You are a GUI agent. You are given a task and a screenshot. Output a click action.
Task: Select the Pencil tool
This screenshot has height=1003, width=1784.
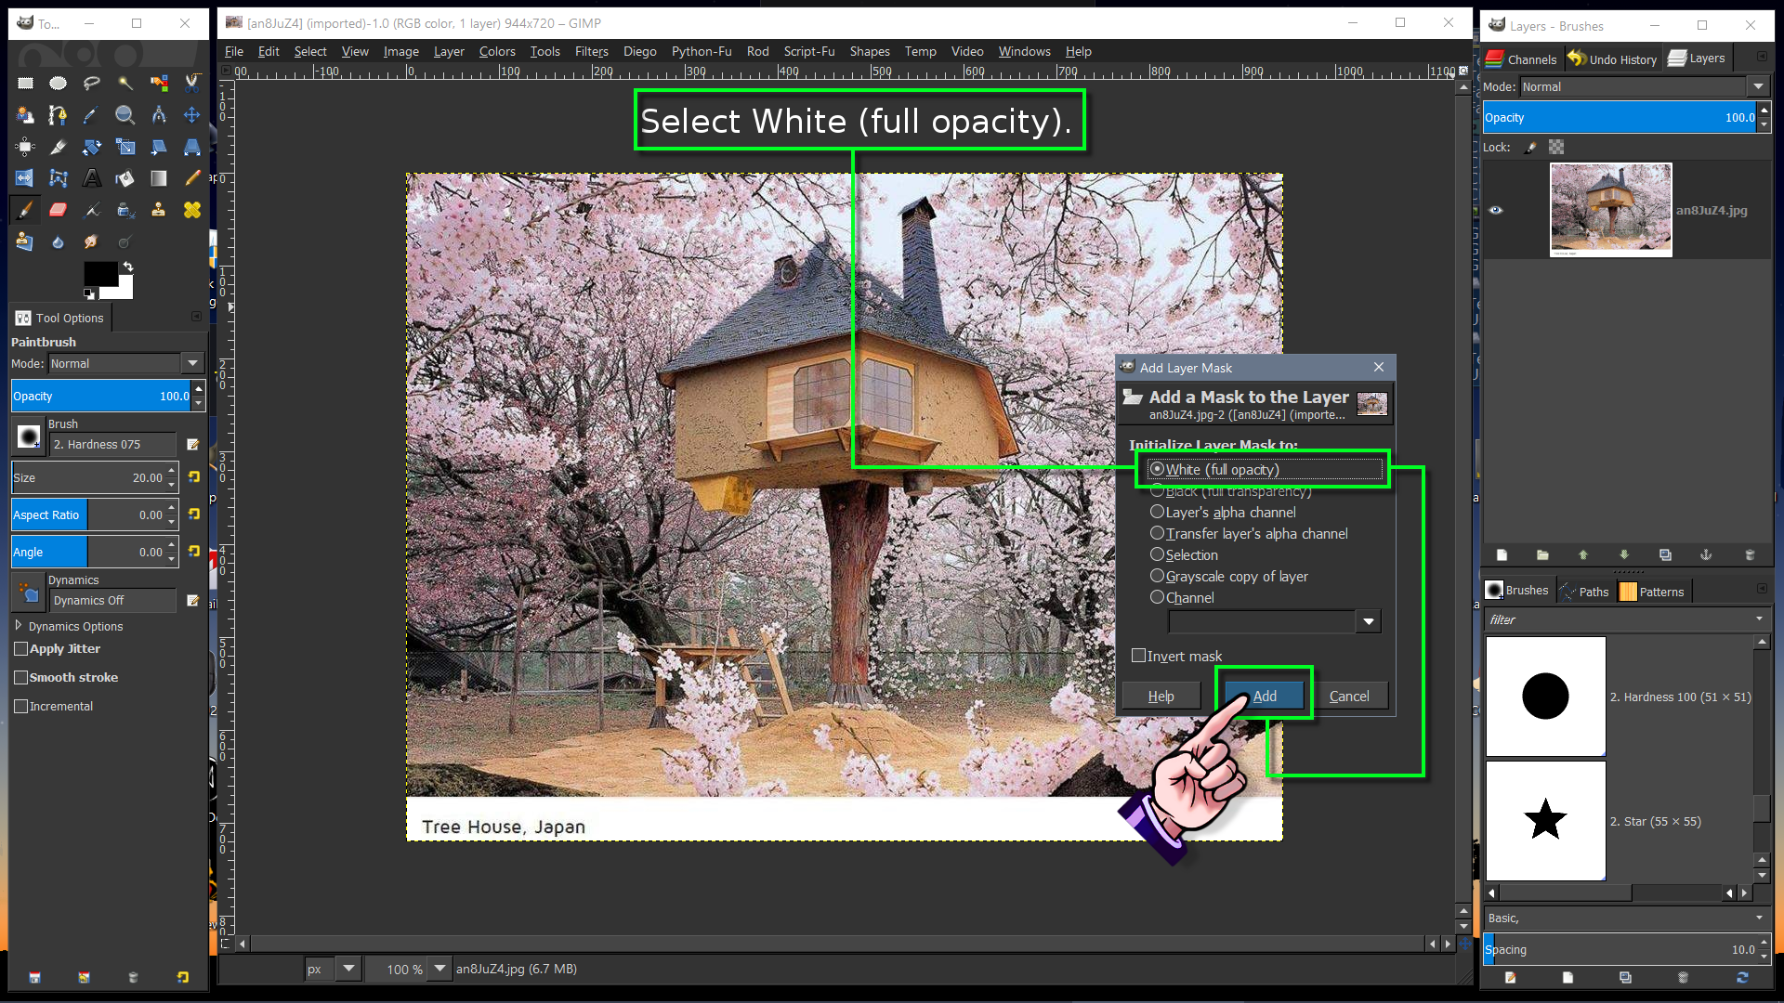click(x=191, y=178)
